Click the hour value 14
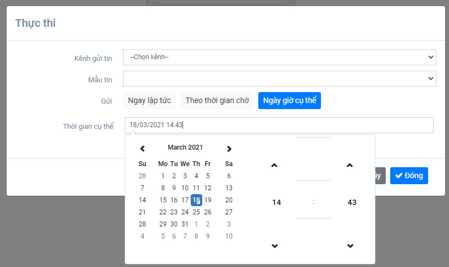This screenshot has width=449, height=267. point(276,202)
